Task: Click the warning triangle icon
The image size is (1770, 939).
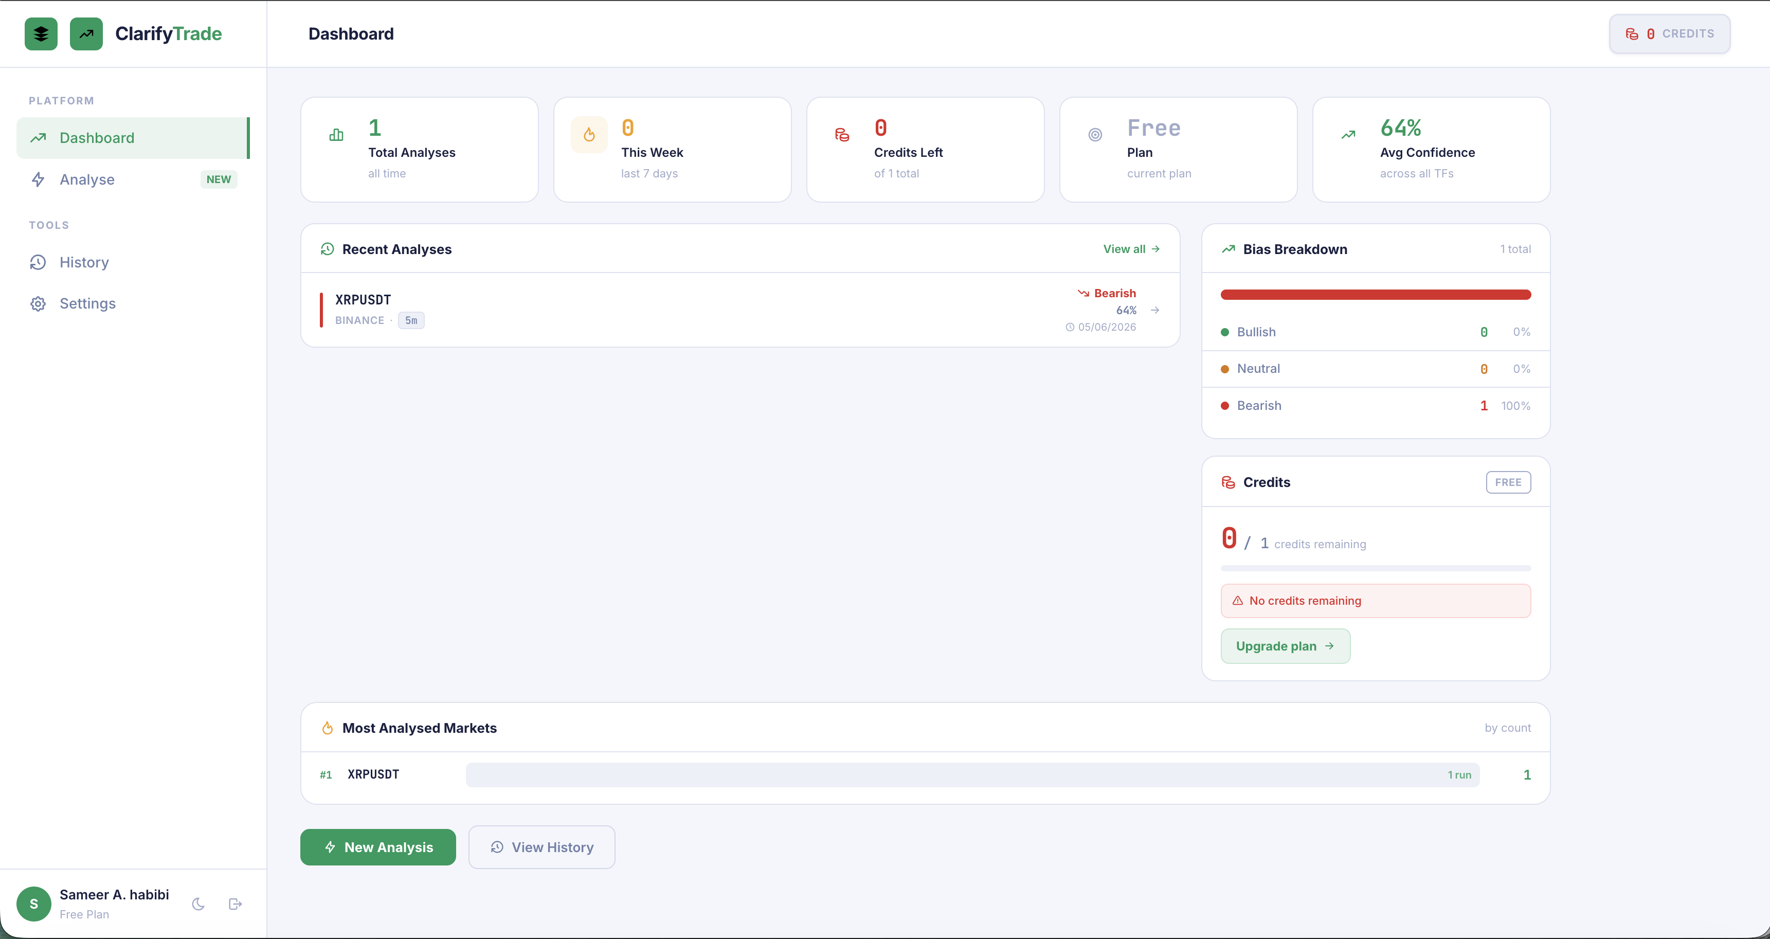Action: pos(1237,600)
